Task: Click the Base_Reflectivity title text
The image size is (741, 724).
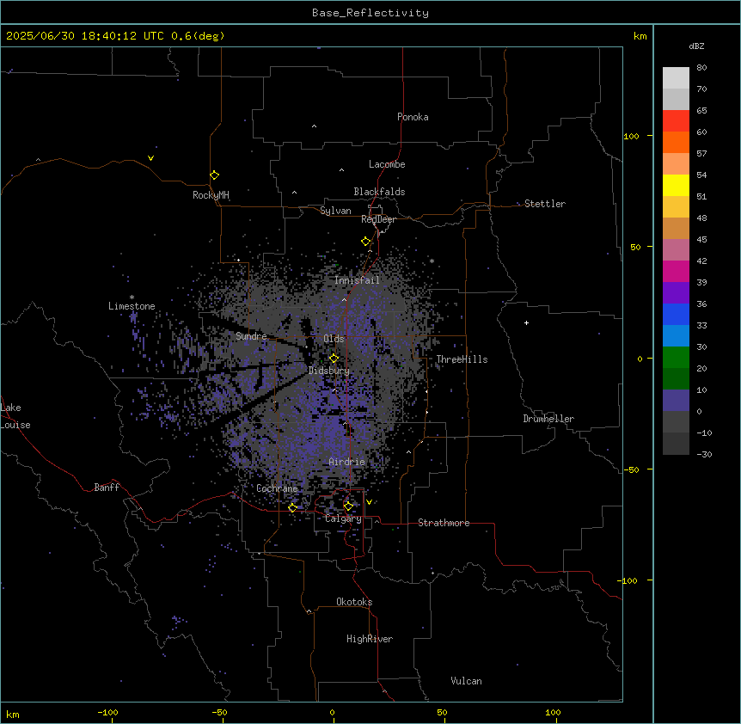Action: pos(370,13)
